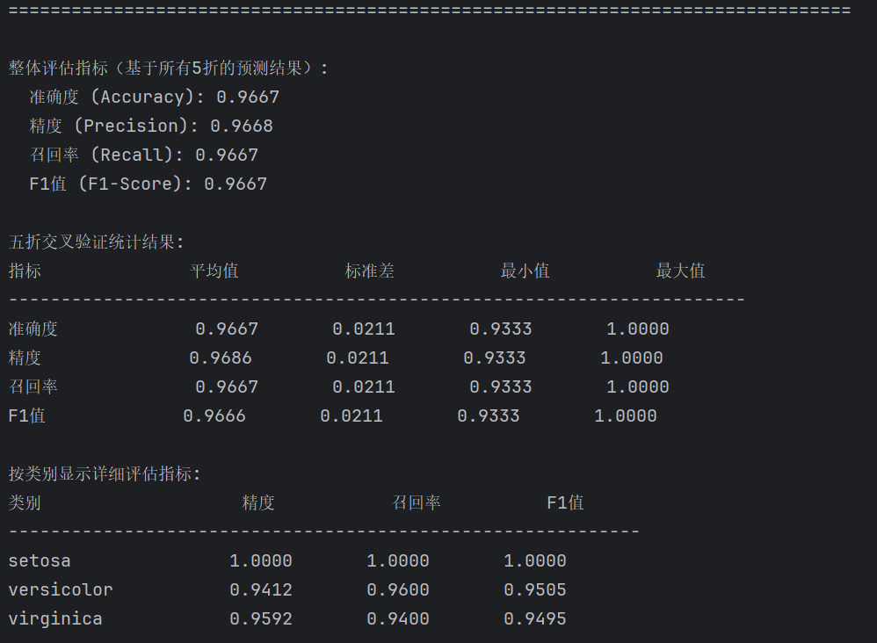Click the 指标 column header
Screen dimensions: 877x643
pyautogui.click(x=25, y=271)
